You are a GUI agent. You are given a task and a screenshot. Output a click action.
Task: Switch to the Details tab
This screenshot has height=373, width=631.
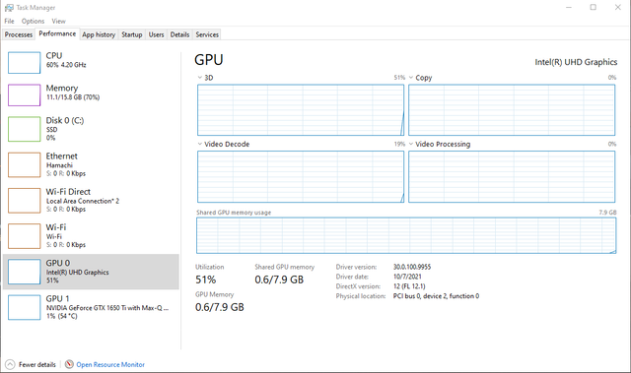tap(179, 34)
